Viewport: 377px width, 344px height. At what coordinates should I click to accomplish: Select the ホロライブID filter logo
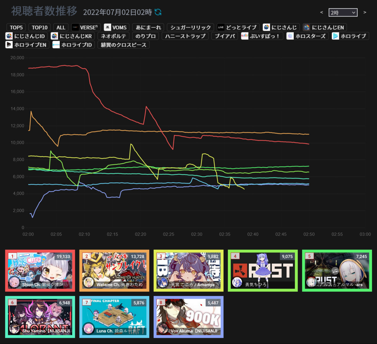coord(56,45)
